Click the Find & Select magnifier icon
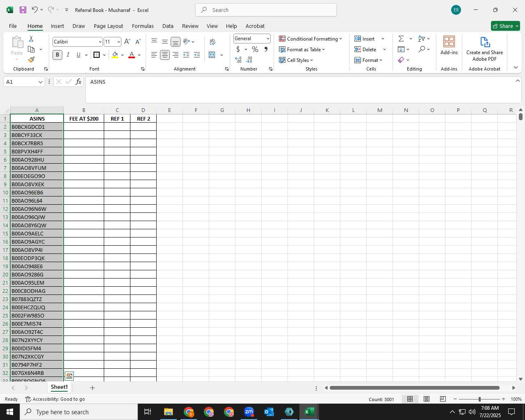 (422, 49)
